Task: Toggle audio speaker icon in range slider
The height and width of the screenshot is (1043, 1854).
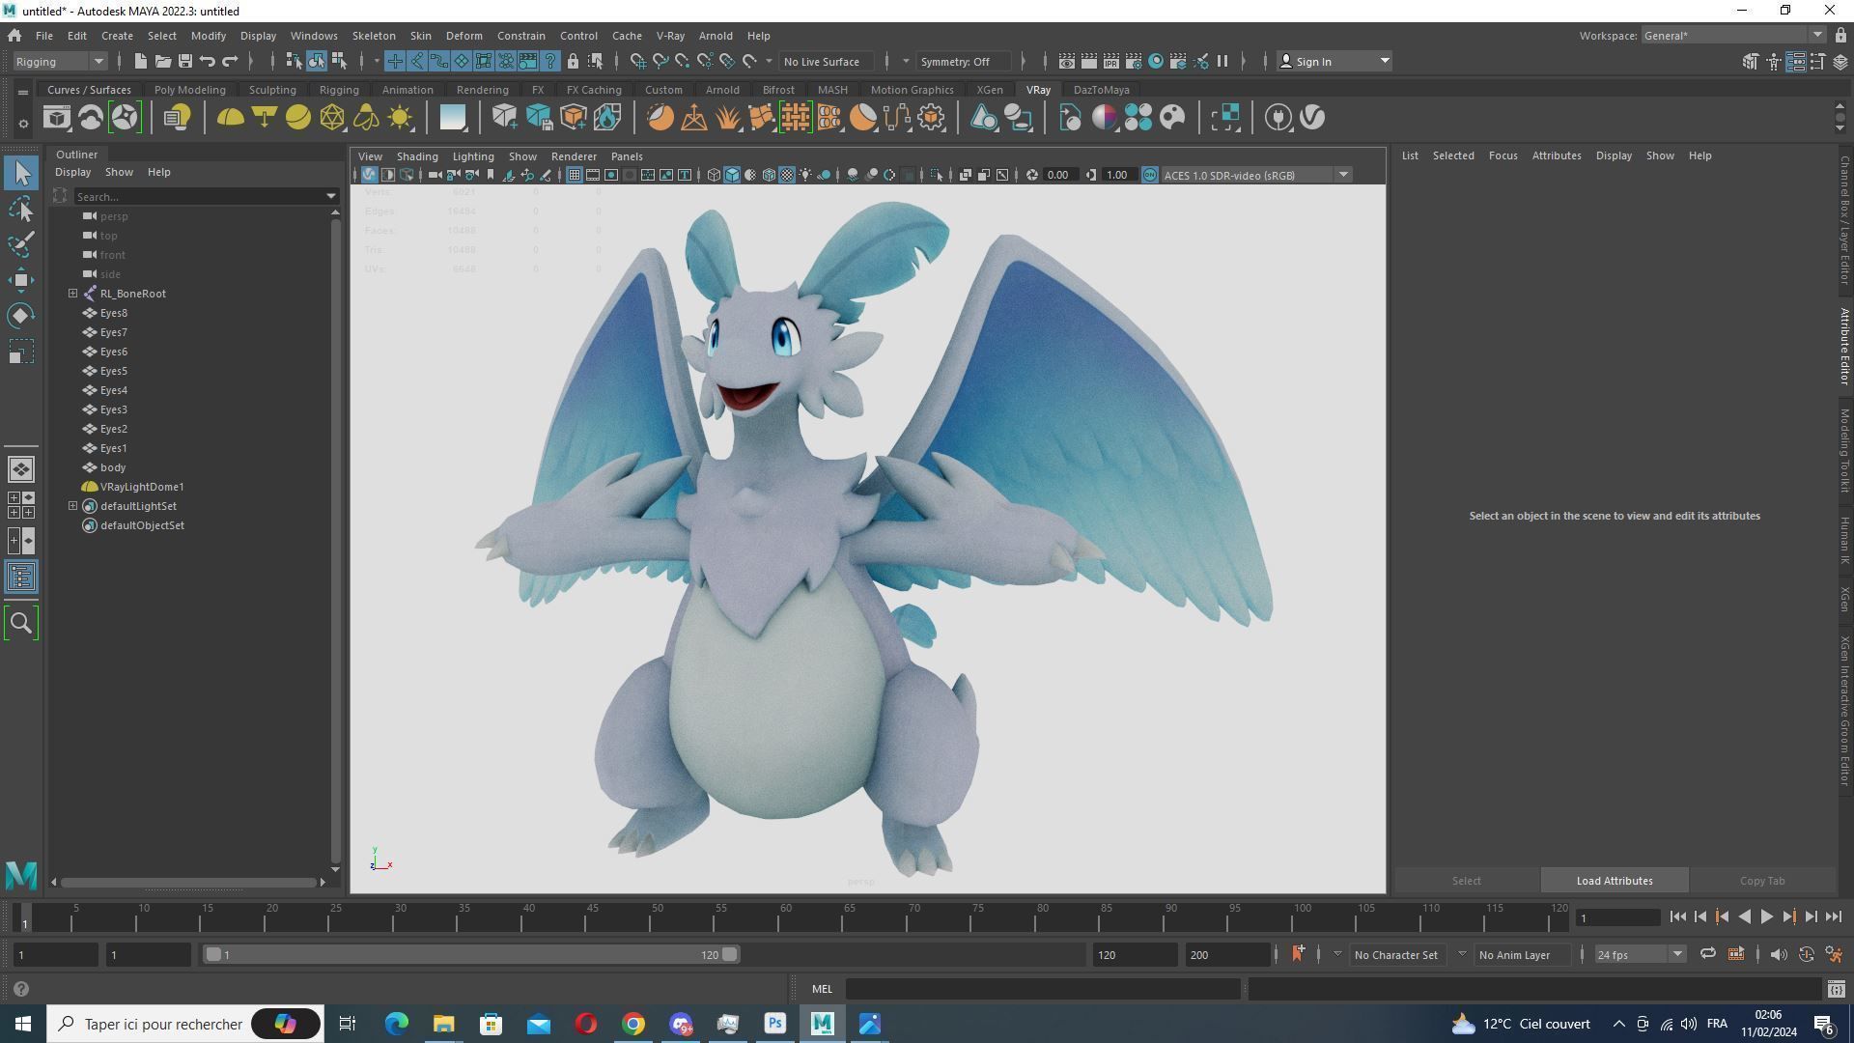Action: 1779,955
